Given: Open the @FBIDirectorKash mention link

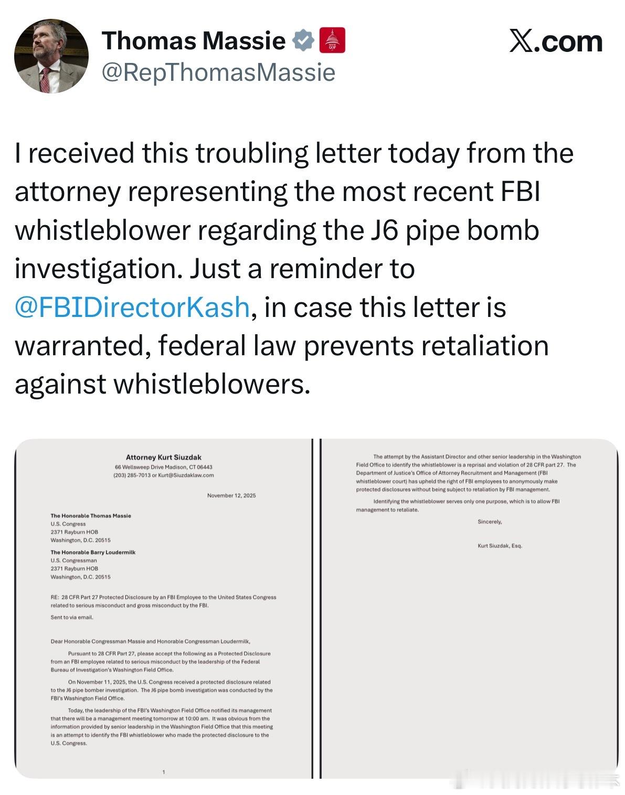Looking at the screenshot, I should [132, 307].
